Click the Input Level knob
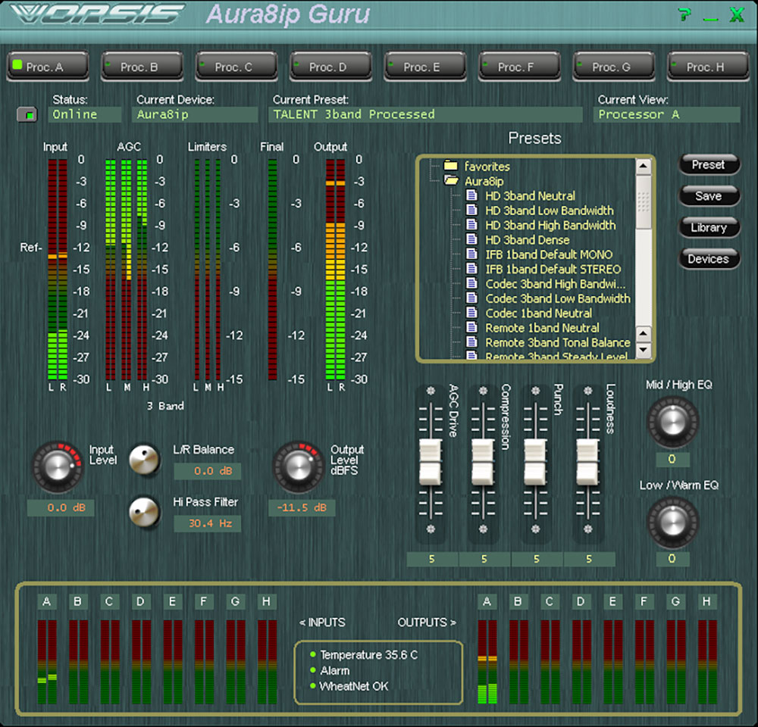The width and height of the screenshot is (758, 727). point(58,466)
